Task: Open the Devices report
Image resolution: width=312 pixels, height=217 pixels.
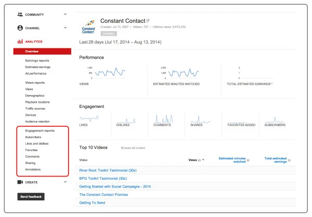Action: pyautogui.click(x=31, y=115)
